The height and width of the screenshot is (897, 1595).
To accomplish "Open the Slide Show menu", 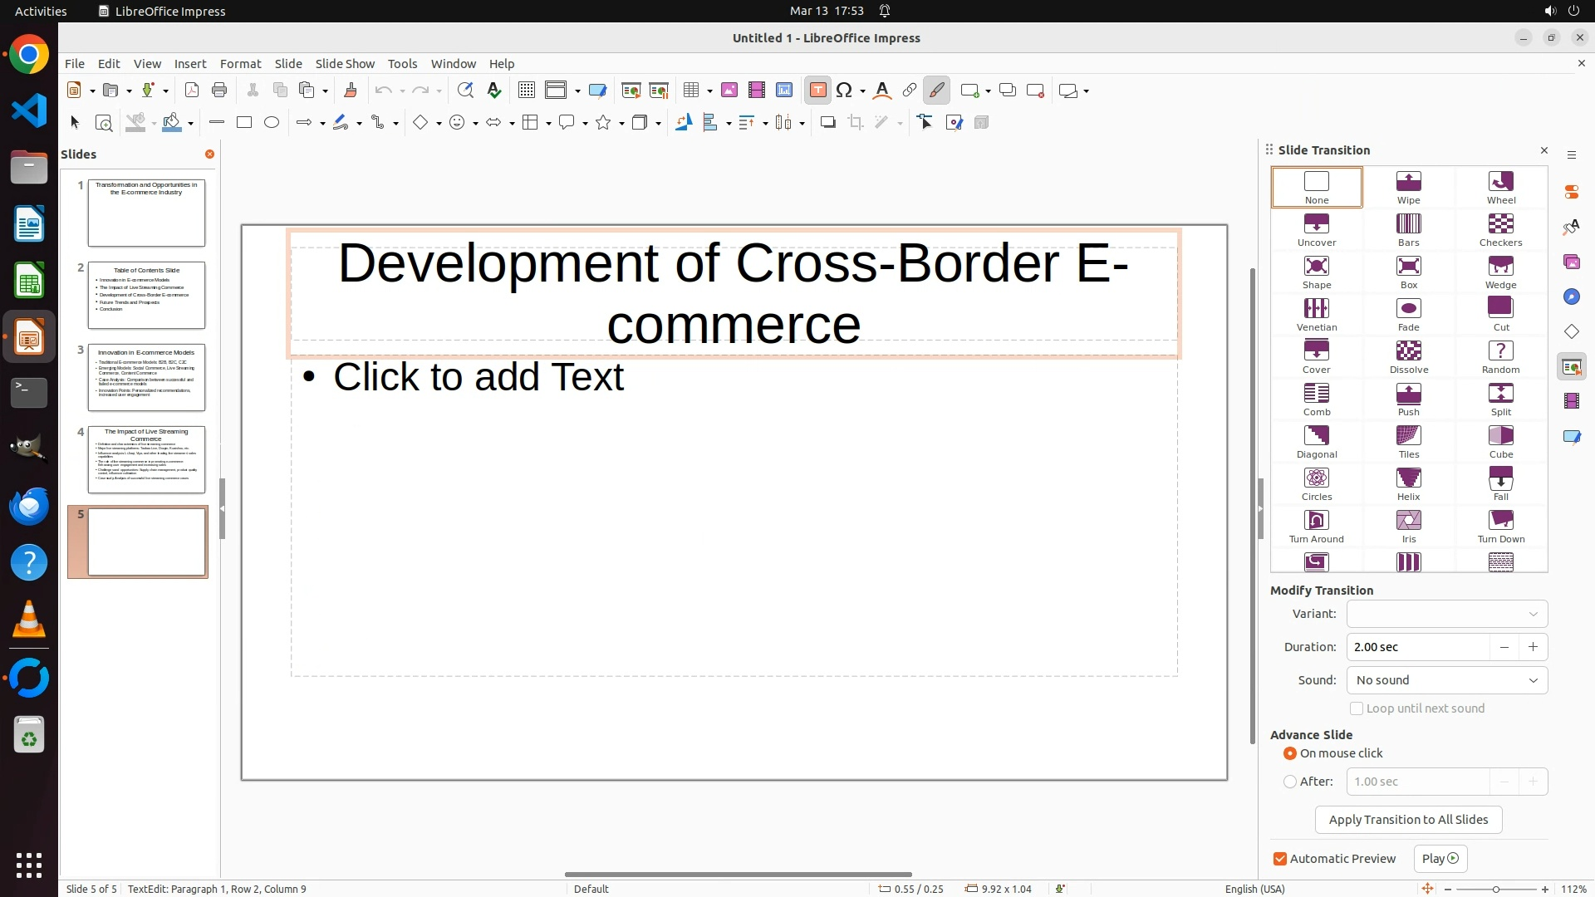I will click(x=345, y=64).
